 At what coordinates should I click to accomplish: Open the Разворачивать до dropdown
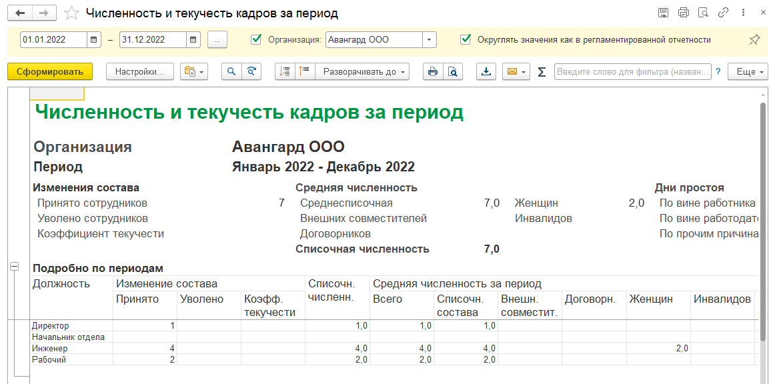click(362, 72)
